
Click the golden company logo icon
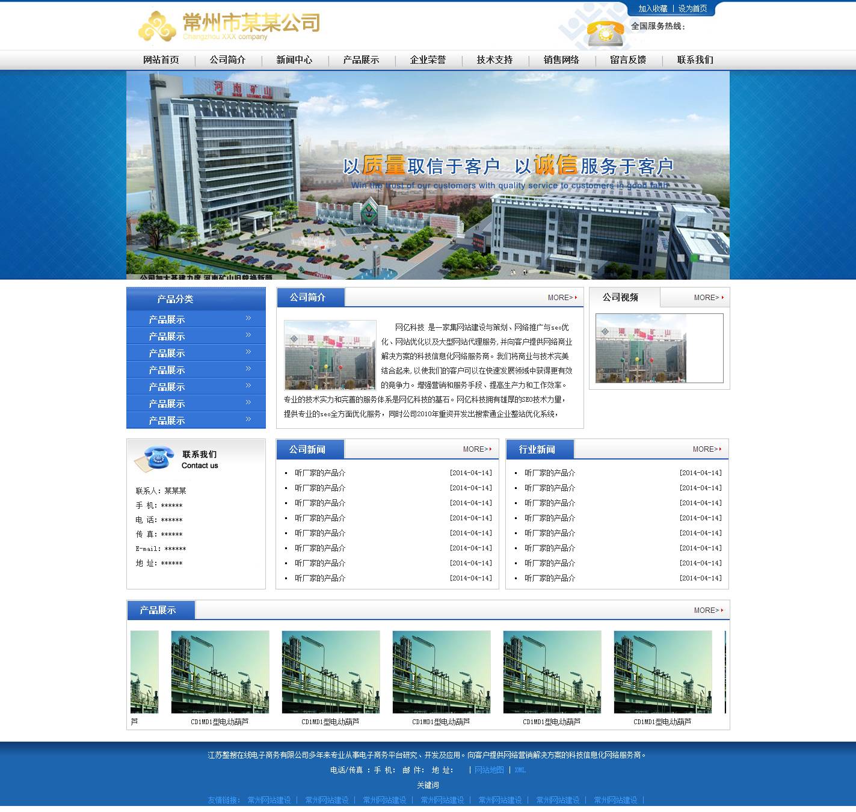click(157, 26)
